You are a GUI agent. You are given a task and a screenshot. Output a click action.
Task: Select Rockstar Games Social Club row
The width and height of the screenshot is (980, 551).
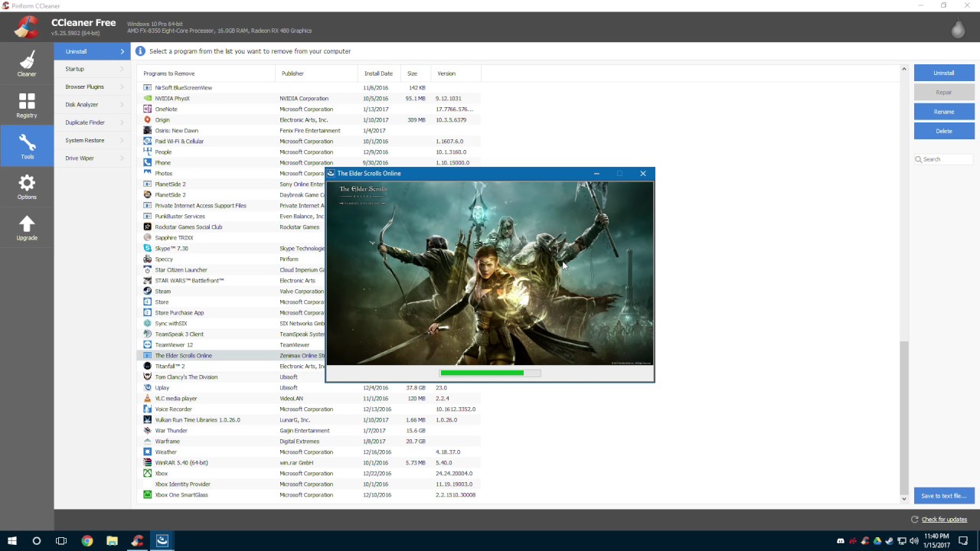[x=231, y=227]
